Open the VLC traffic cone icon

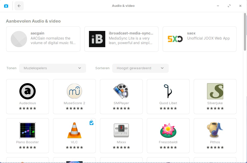(74, 130)
